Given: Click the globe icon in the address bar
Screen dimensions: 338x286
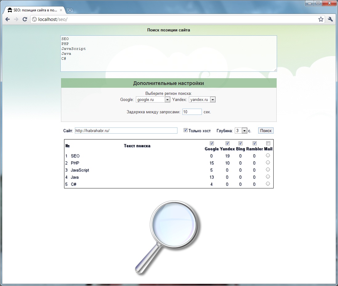Looking at the screenshot, I should [x=34, y=19].
